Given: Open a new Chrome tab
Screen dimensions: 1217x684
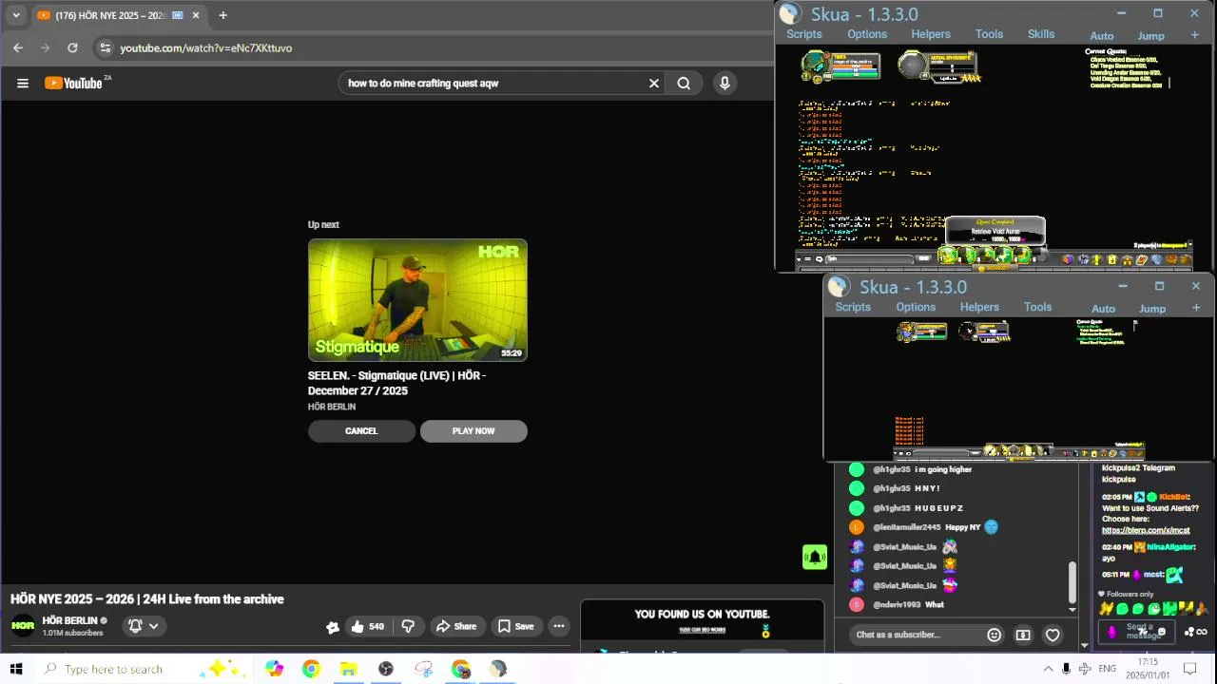Looking at the screenshot, I should tap(222, 15).
